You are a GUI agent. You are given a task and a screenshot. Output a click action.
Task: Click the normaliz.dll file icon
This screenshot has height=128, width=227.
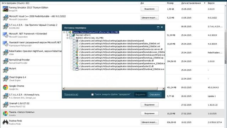click(77, 60)
